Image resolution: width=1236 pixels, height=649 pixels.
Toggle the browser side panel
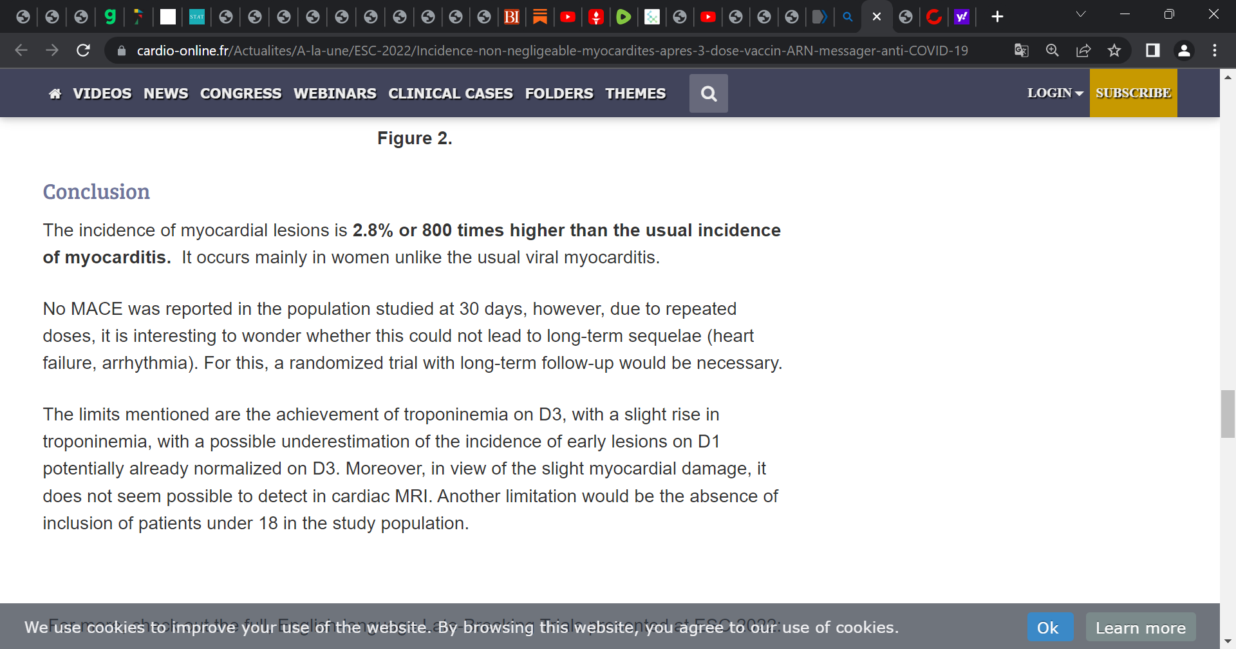1153,50
